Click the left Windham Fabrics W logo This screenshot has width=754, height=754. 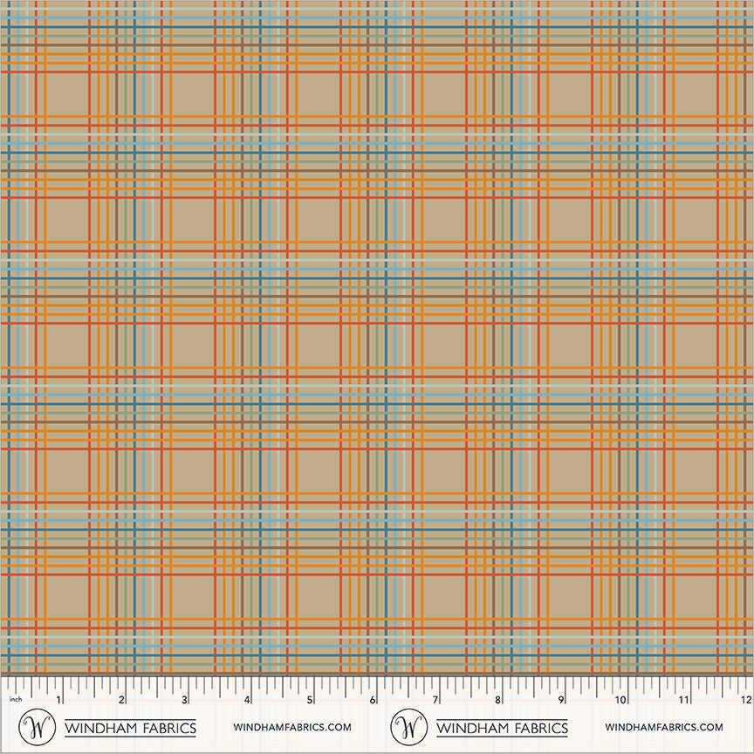pos(37,727)
